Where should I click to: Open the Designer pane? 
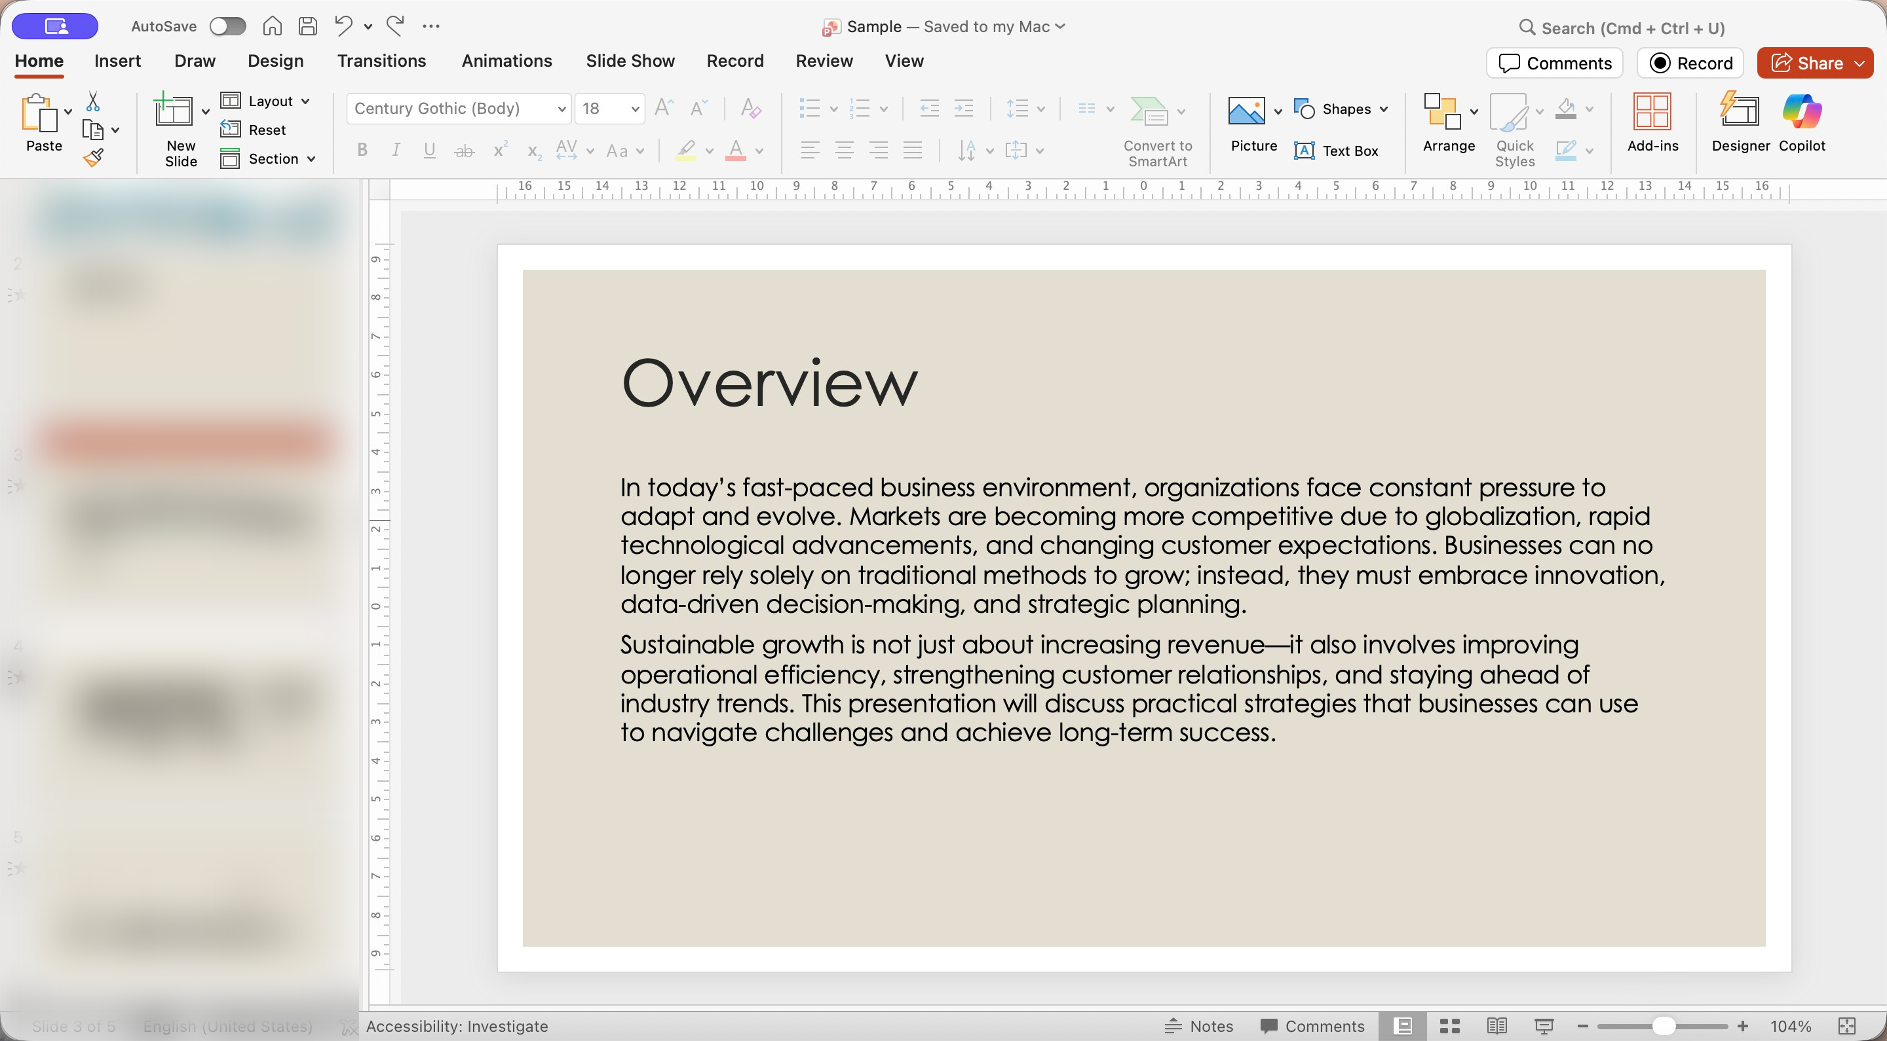pyautogui.click(x=1740, y=122)
